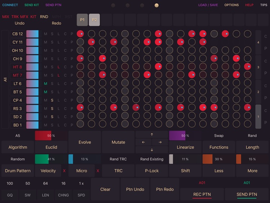Unmute BT 5 via its M button
The image size is (270, 203).
click(x=45, y=92)
